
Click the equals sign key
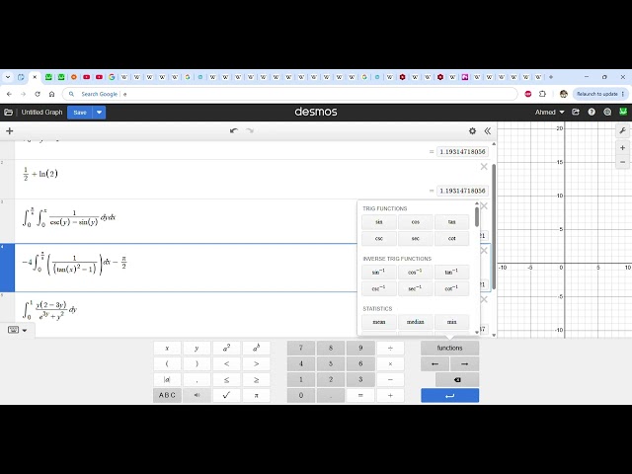click(360, 395)
